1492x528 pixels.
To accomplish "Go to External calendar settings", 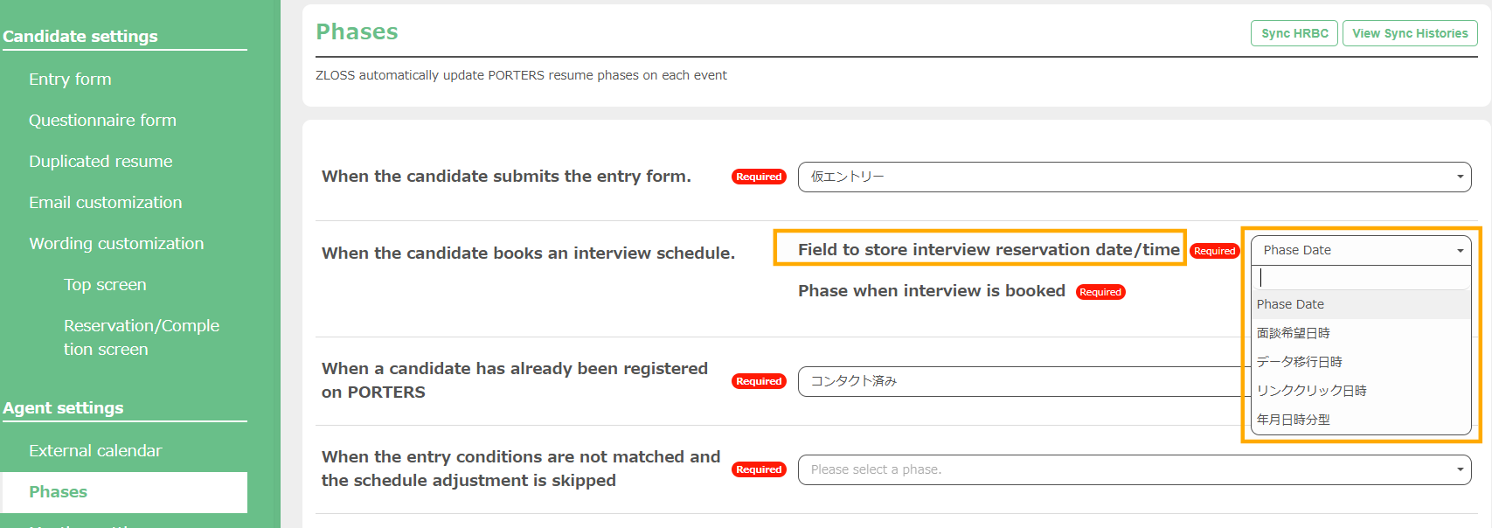I will click(x=95, y=451).
